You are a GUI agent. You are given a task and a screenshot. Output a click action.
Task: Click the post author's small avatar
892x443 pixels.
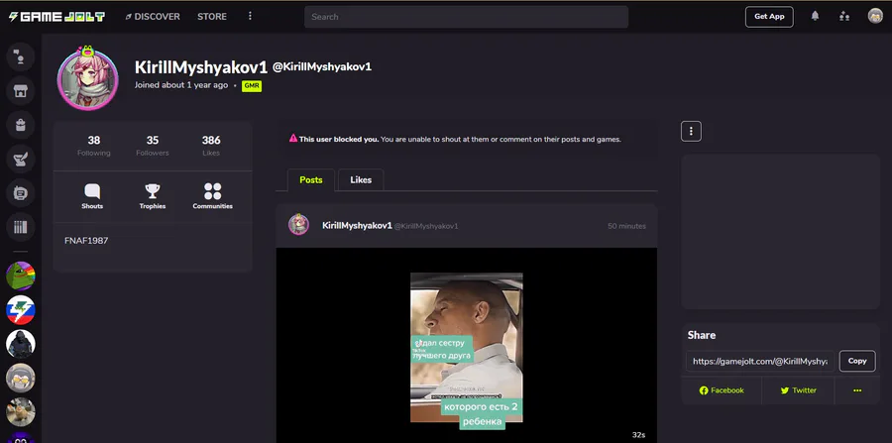[x=298, y=225]
